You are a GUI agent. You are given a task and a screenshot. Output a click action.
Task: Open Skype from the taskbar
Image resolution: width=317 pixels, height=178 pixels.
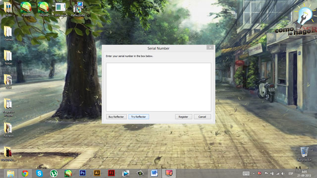[x=40, y=174]
